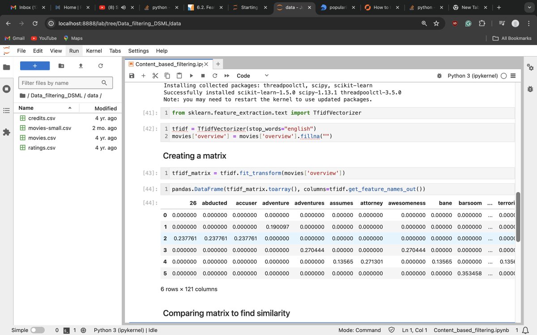Upload files into the data folder
The height and width of the screenshot is (335, 537).
[x=81, y=66]
